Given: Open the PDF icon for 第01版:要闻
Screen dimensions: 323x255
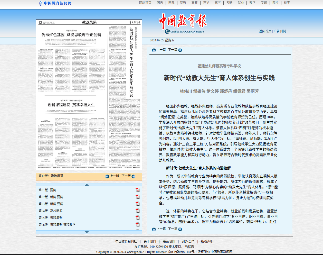Looking at the screenshot, I should tap(138, 190).
